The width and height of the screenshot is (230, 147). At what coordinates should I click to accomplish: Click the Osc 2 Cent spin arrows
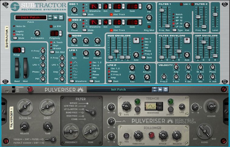click(140, 22)
